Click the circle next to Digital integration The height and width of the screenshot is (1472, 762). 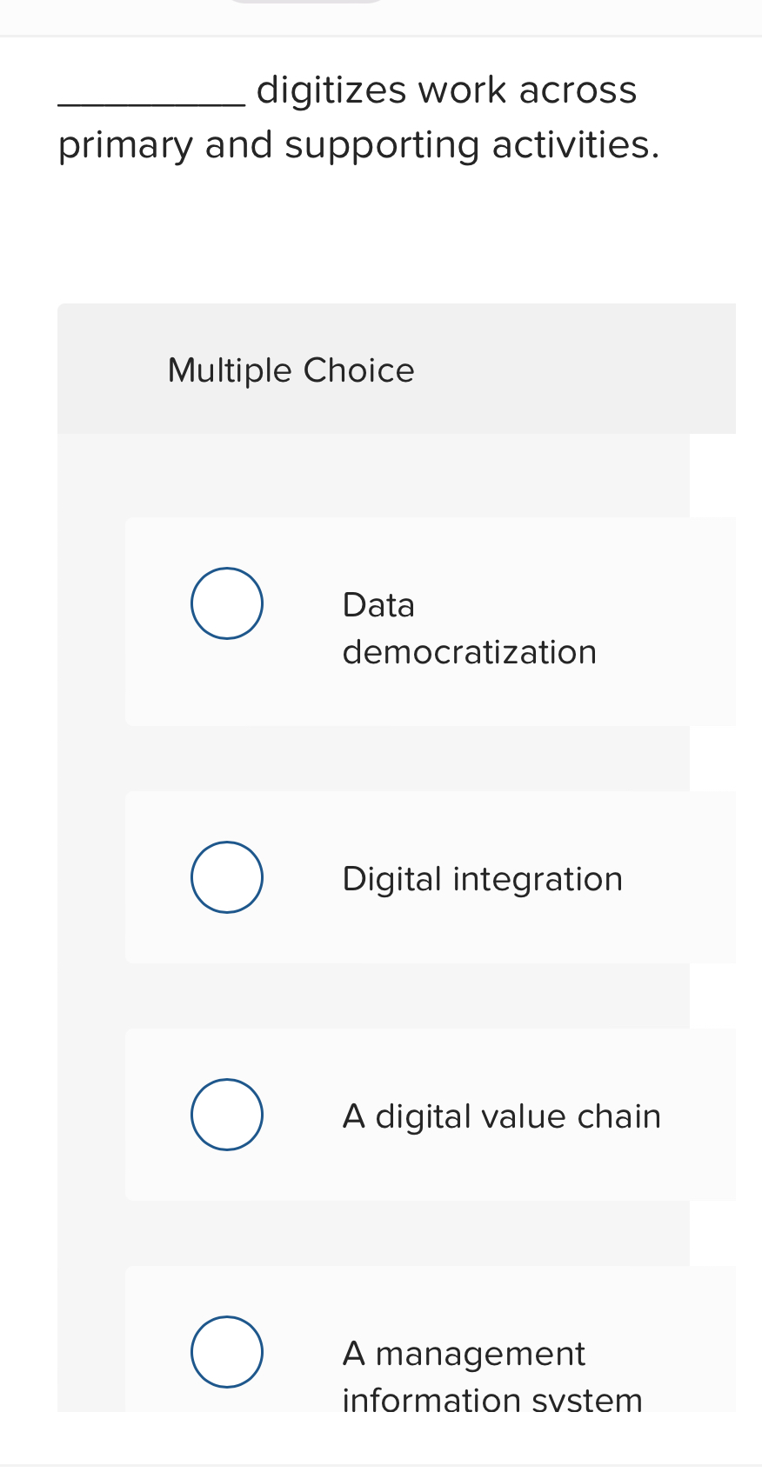(x=226, y=876)
